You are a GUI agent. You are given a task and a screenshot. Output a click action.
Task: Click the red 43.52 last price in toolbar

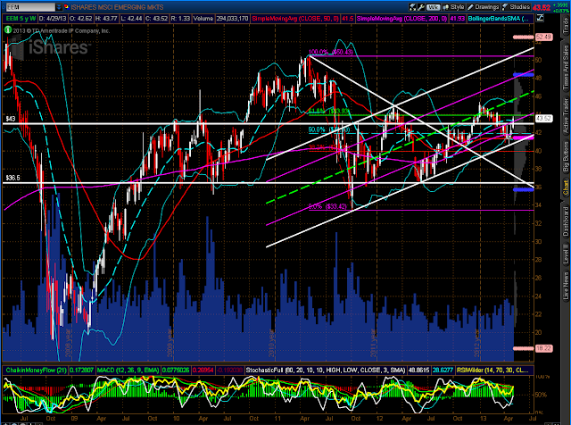coord(542,8)
